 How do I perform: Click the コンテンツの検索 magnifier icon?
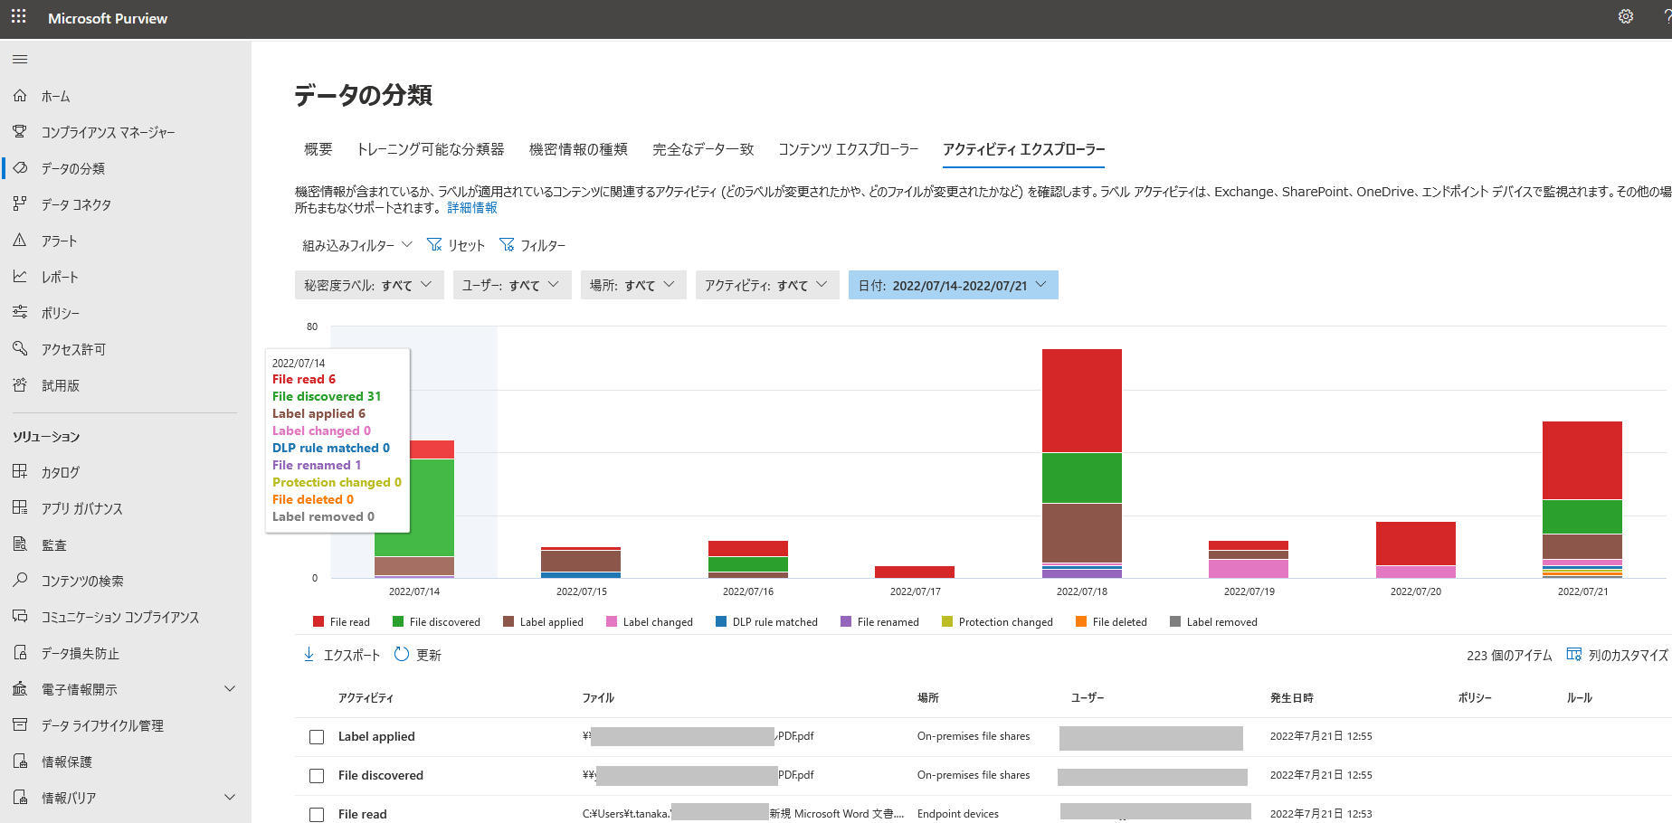coord(20,581)
